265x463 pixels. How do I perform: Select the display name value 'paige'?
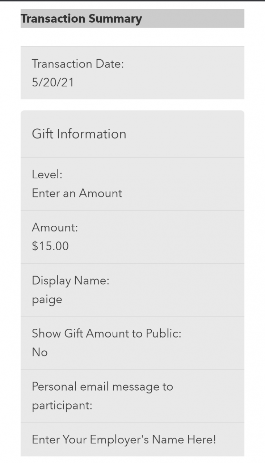pyautogui.click(x=47, y=300)
